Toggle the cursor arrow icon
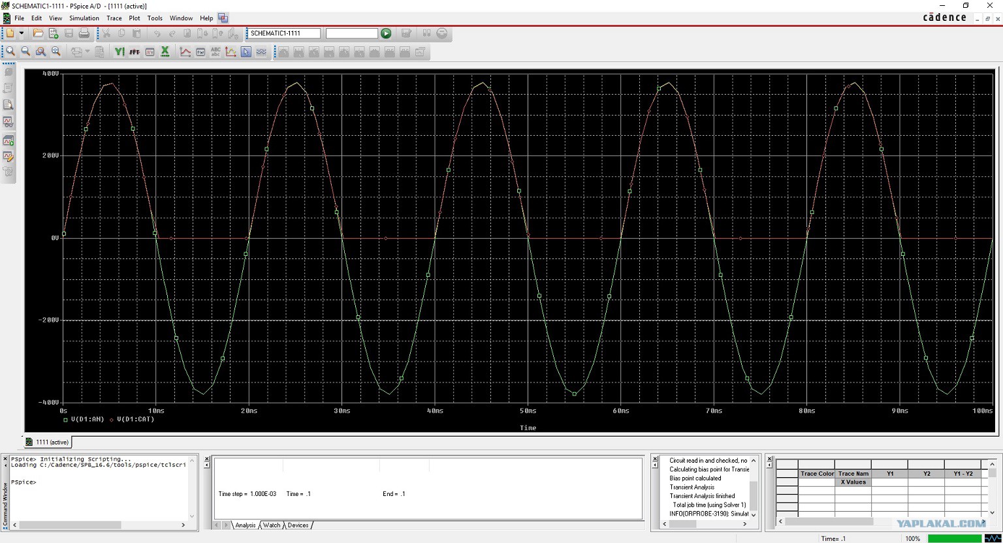The width and height of the screenshot is (1003, 543). 246,52
